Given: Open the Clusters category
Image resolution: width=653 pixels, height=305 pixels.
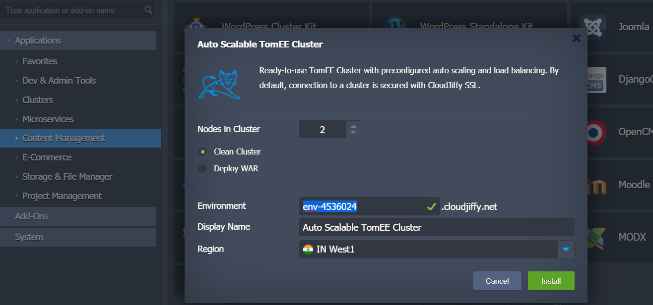Looking at the screenshot, I should 38,100.
